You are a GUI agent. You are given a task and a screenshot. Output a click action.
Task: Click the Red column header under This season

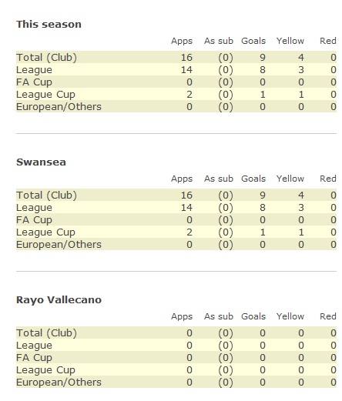coord(328,41)
